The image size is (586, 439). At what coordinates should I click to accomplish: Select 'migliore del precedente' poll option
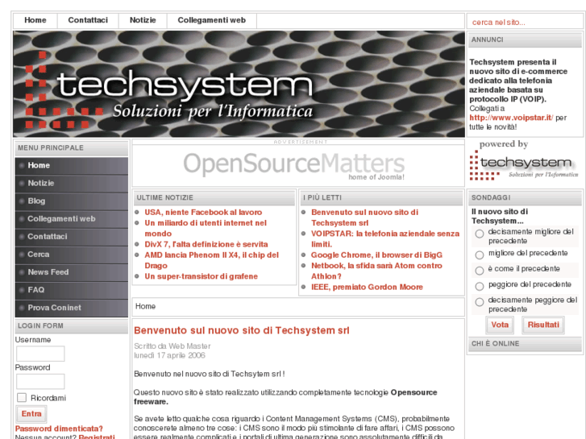(x=480, y=255)
